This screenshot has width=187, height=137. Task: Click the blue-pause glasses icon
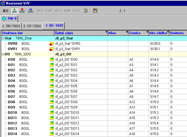pos(31,11)
